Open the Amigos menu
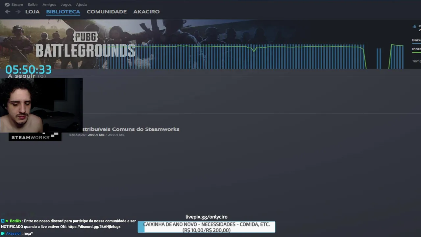The width and height of the screenshot is (421, 237). [x=49, y=5]
